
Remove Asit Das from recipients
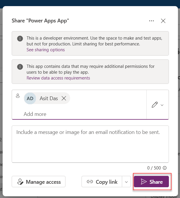(x=64, y=98)
